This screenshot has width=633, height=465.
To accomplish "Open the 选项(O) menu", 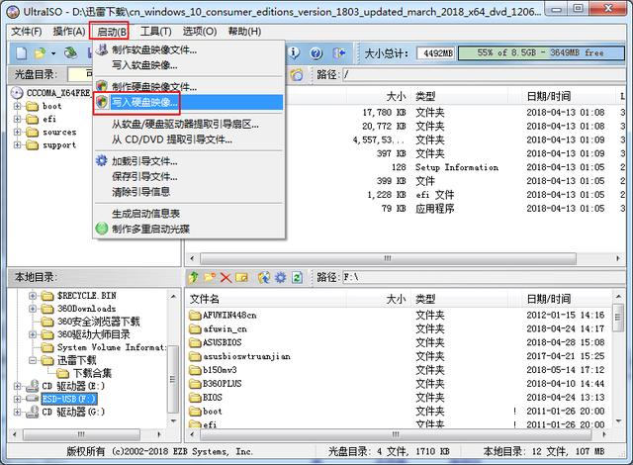I will (200, 31).
